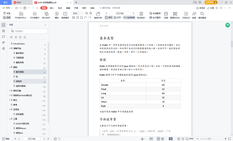The height and width of the screenshot is (141, 233).
Task: Expand 其它 bookmark node
Action: 10,100
